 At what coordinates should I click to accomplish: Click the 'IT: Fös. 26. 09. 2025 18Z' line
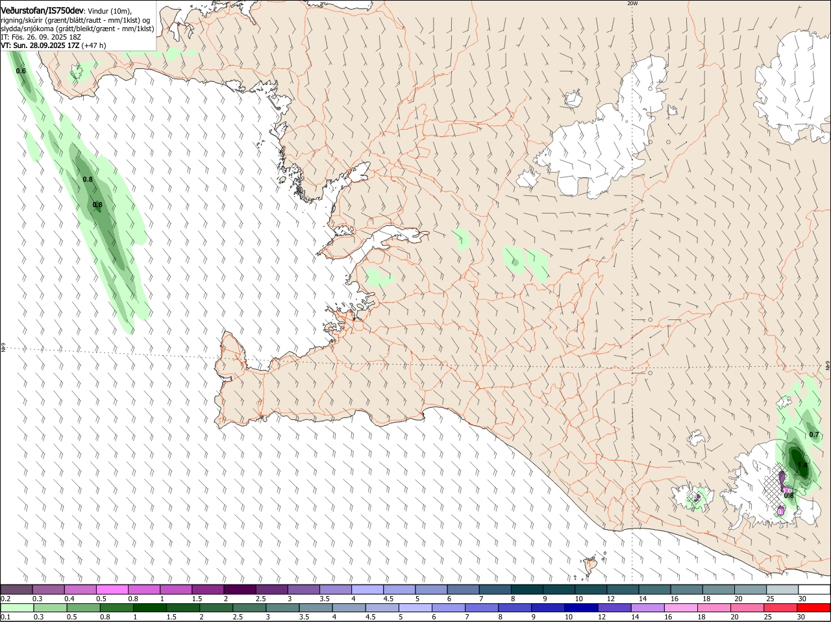coord(41,37)
